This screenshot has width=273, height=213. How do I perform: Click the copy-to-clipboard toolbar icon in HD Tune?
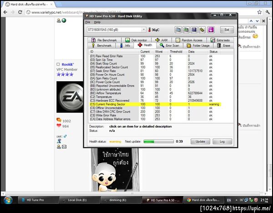pos(178,30)
